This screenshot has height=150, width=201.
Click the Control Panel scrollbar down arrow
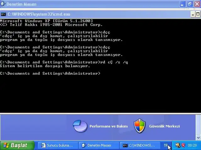click(198, 138)
